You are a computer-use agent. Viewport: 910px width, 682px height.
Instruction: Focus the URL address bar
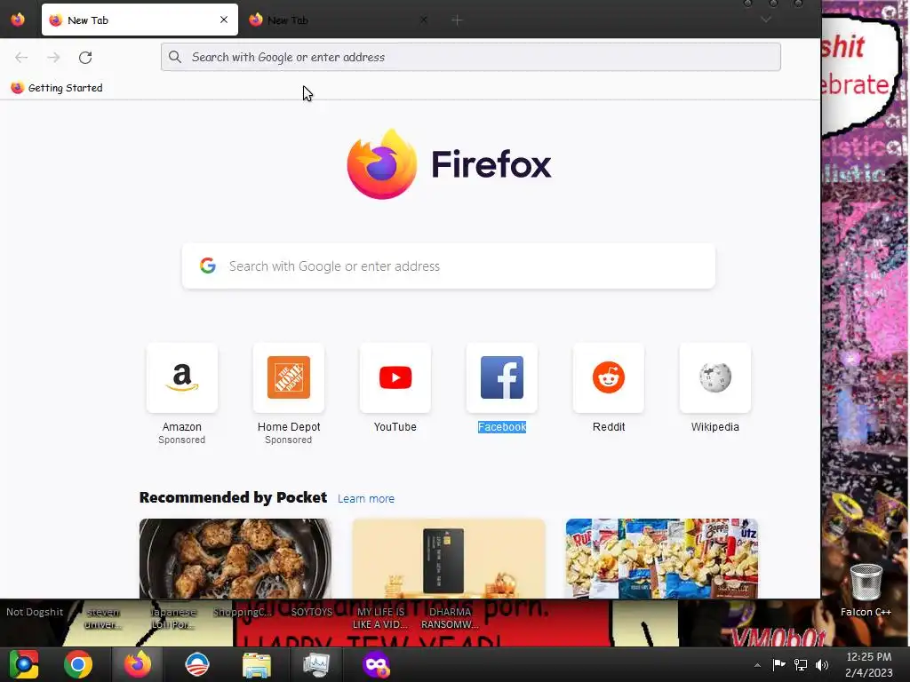click(x=471, y=57)
